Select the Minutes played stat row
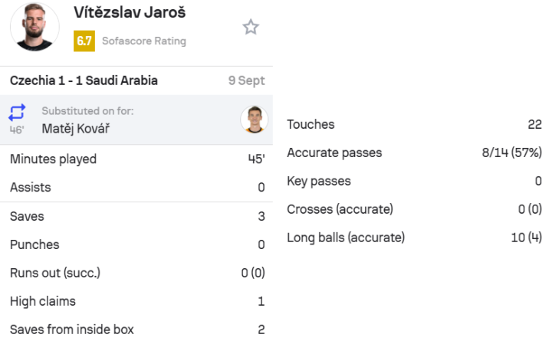The image size is (552, 341). click(x=136, y=159)
